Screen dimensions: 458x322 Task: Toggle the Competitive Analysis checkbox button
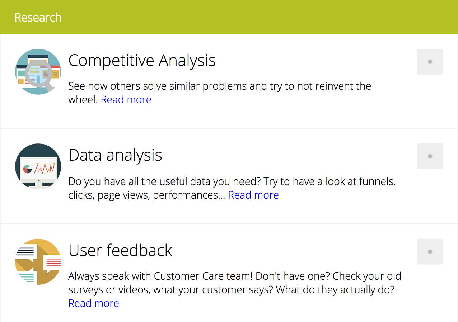click(x=430, y=62)
